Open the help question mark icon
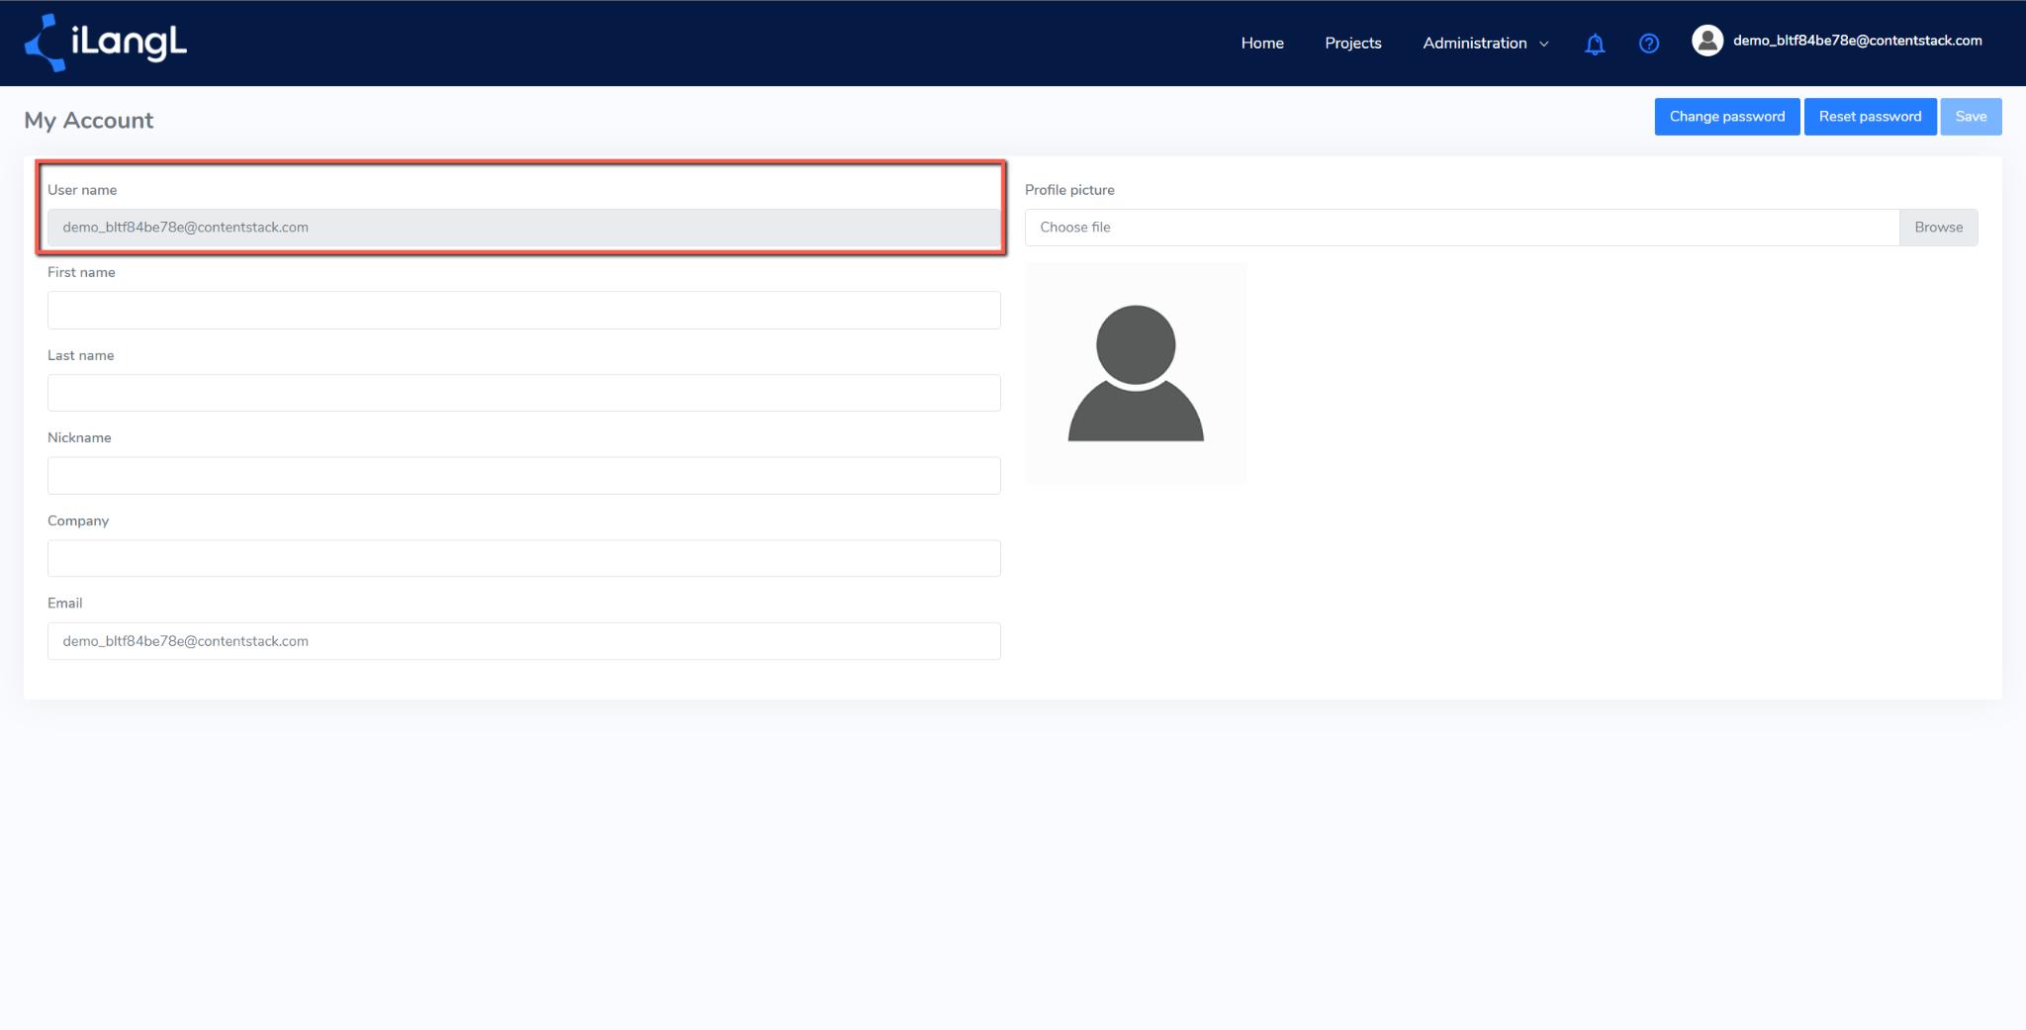This screenshot has height=1030, width=2026. 1649,44
